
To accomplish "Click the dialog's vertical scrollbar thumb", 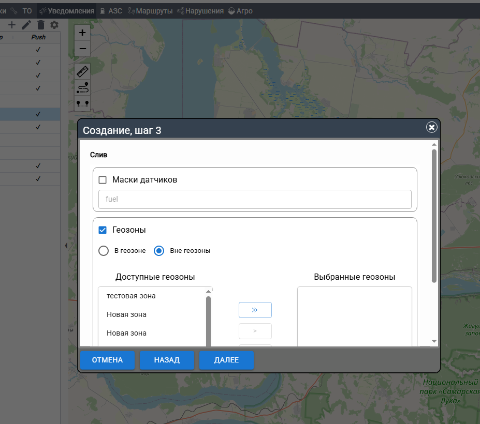I will coord(434,216).
